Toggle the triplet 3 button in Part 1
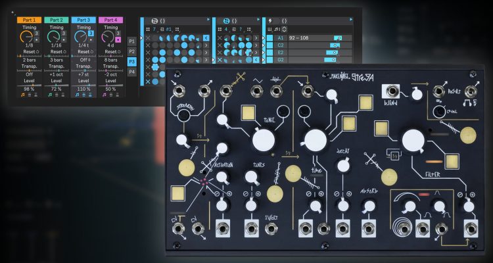This screenshot has height=263, width=493. [36, 34]
